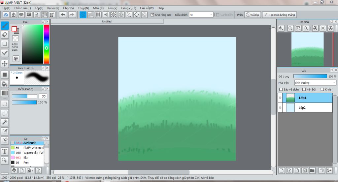
Task: Adjust brush opacity slider at 100 %
Action: 24,102
